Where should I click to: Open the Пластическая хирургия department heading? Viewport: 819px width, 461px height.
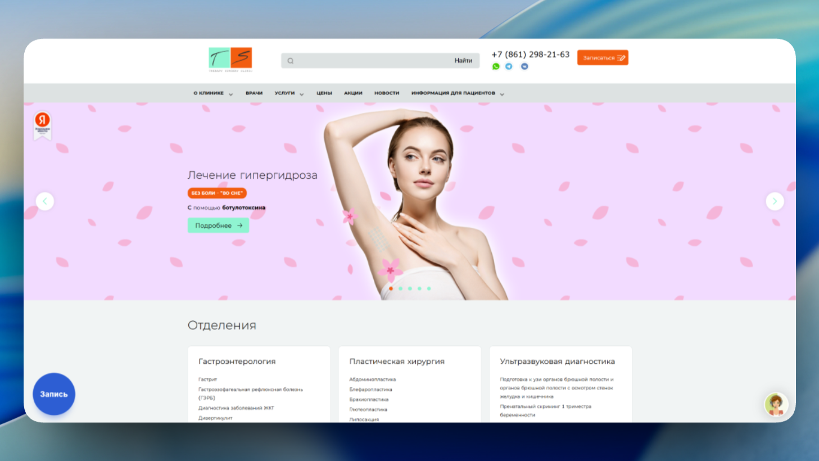(x=397, y=361)
